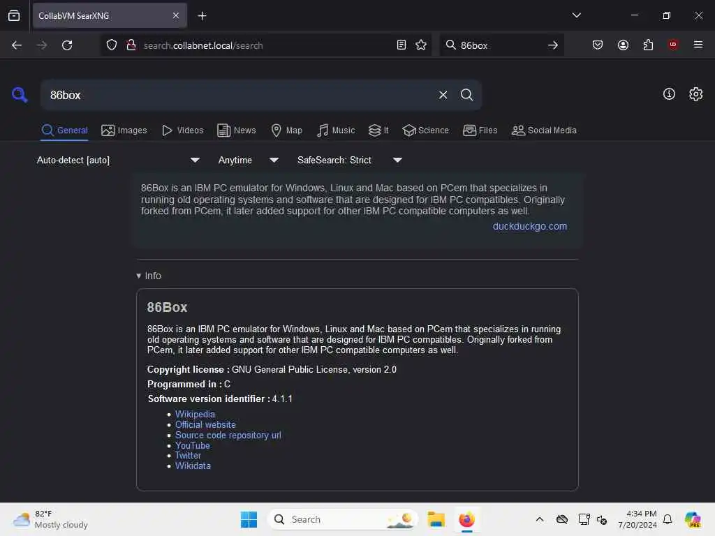This screenshot has width=715, height=536.
Task: Click the go arrow in Firefox search box
Action: click(x=553, y=45)
